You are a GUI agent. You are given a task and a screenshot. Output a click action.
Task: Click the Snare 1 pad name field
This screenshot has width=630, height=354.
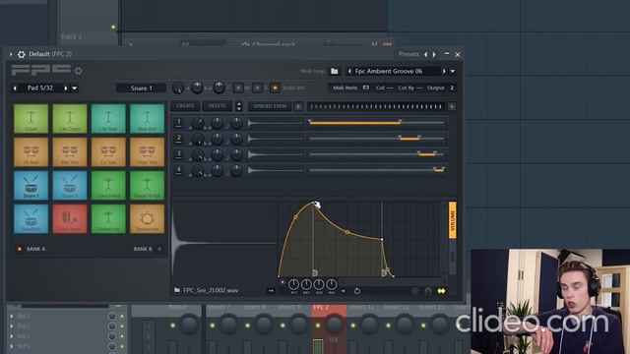(142, 88)
